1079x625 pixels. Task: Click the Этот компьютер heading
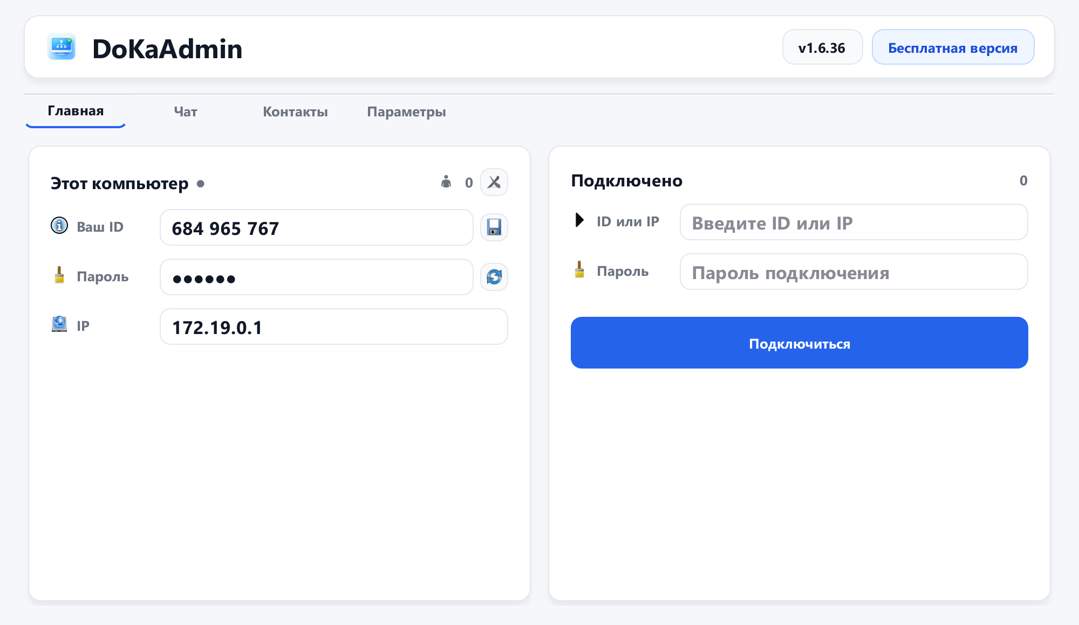(x=119, y=183)
